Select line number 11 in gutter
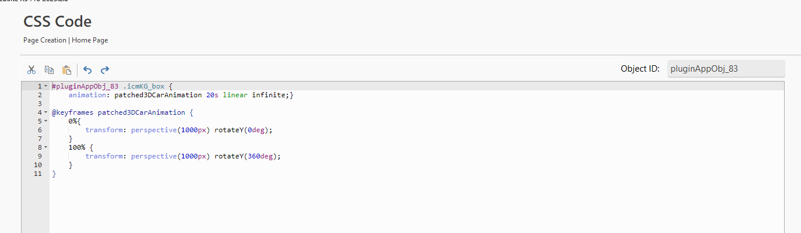The height and width of the screenshot is (233, 801). pyautogui.click(x=38, y=174)
